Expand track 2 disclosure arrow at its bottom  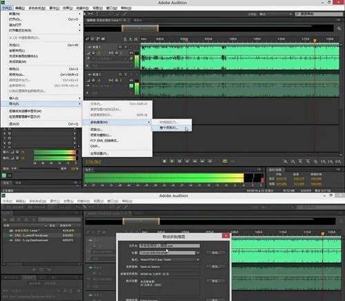tap(87, 93)
